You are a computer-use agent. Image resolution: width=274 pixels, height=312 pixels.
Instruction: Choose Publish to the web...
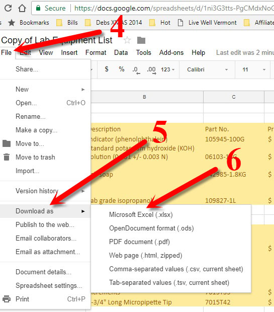(45, 224)
